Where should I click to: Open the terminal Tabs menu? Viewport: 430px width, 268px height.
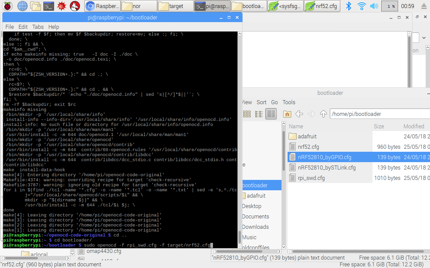tap(38, 27)
